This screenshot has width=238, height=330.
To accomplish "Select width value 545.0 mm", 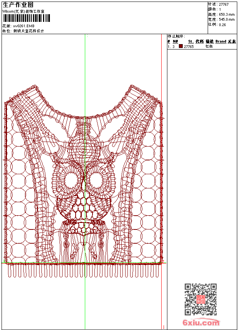I will [x=226, y=20].
